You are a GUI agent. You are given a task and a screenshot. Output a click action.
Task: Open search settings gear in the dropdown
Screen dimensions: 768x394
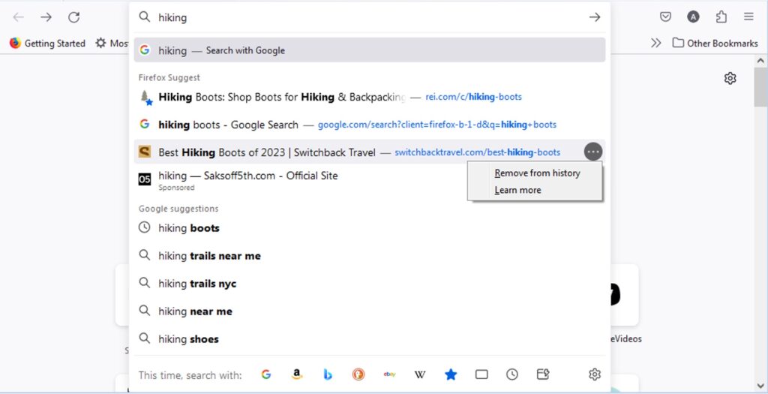tap(595, 375)
